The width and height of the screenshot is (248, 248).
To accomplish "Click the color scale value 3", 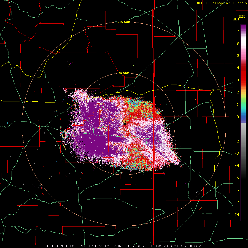I will click(238, 80).
